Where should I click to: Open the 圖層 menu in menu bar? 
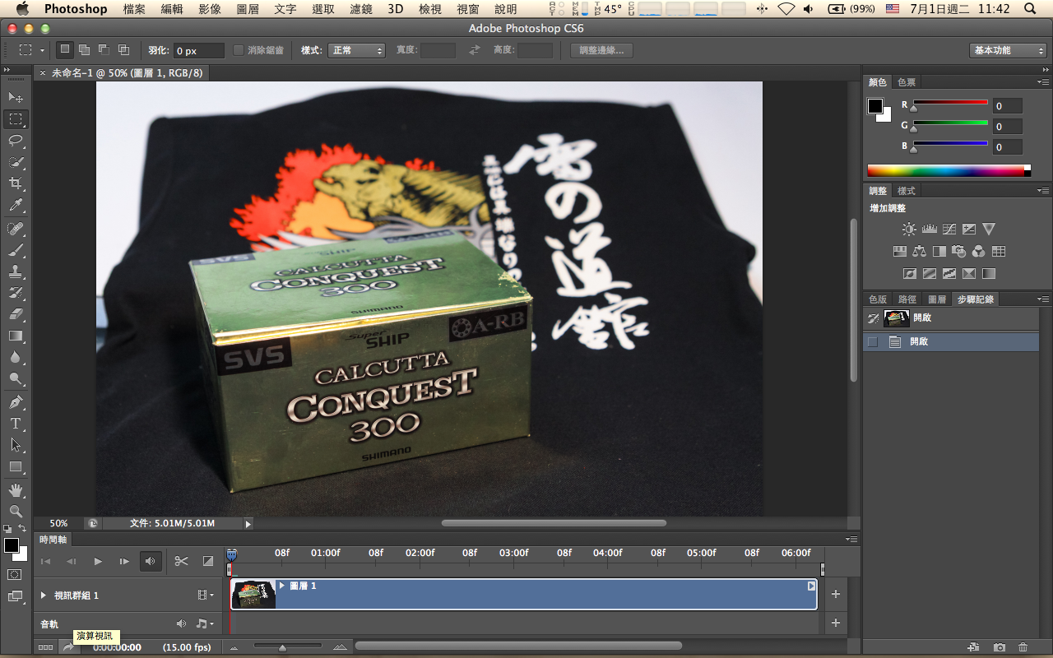[x=248, y=9]
